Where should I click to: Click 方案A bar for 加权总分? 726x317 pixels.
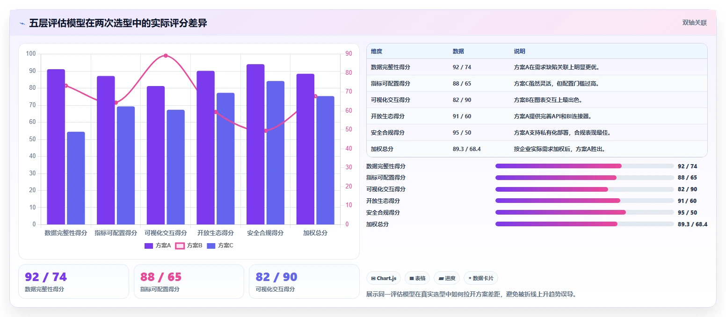click(x=305, y=149)
